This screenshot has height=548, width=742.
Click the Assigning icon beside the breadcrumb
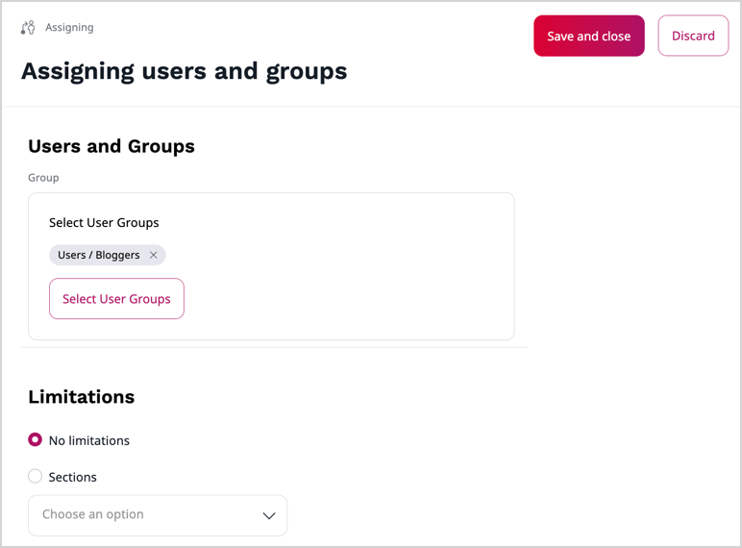point(28,28)
